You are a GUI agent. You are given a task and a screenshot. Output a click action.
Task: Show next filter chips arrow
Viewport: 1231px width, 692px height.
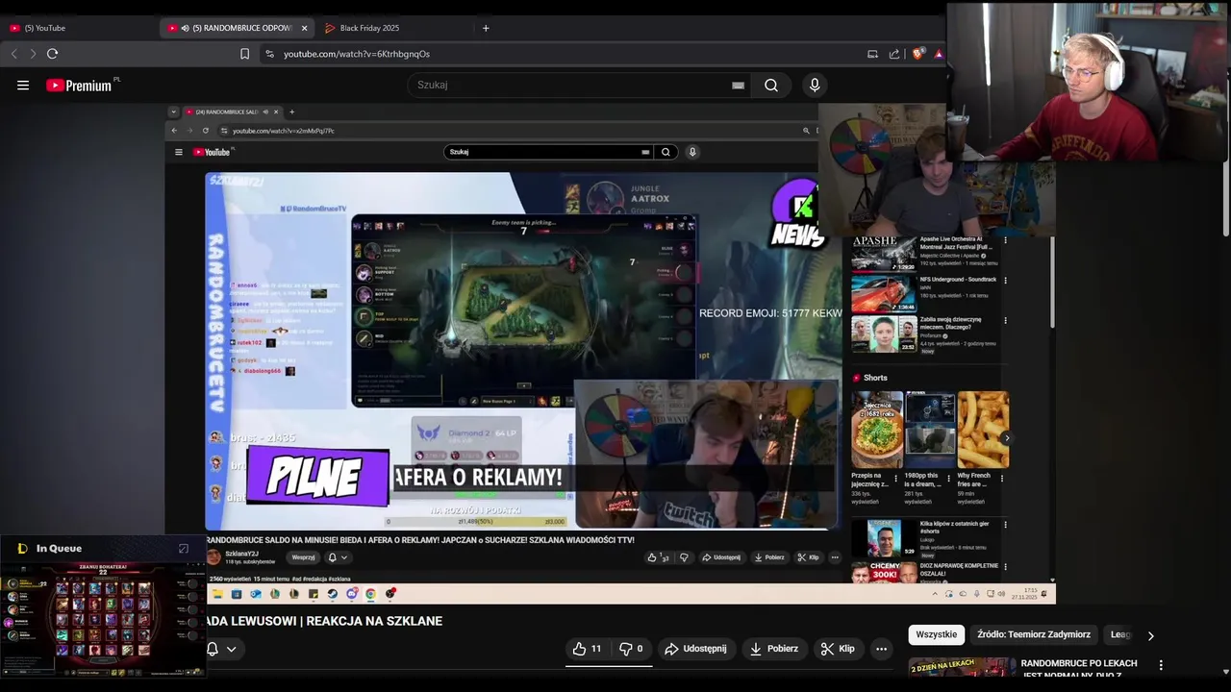click(x=1150, y=635)
